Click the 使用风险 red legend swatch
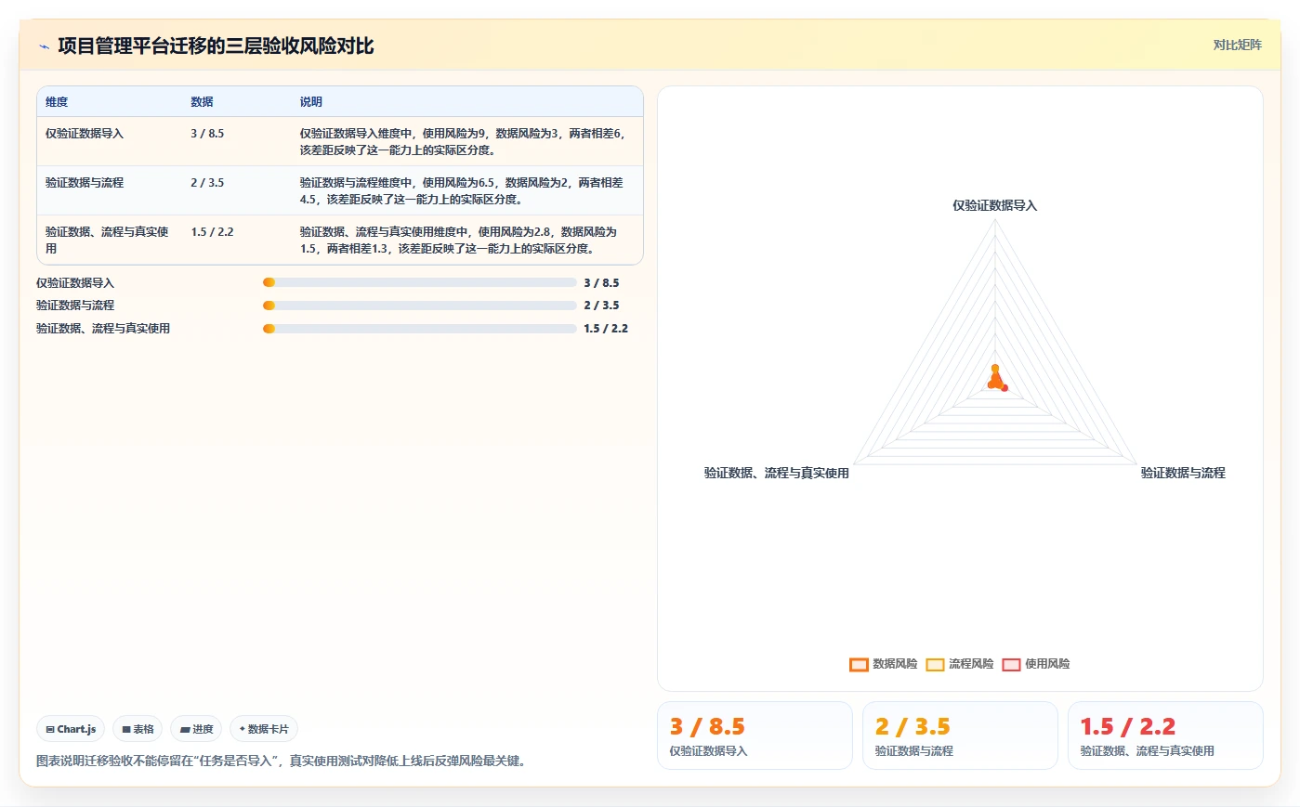The height and width of the screenshot is (807, 1300). pos(1011,664)
